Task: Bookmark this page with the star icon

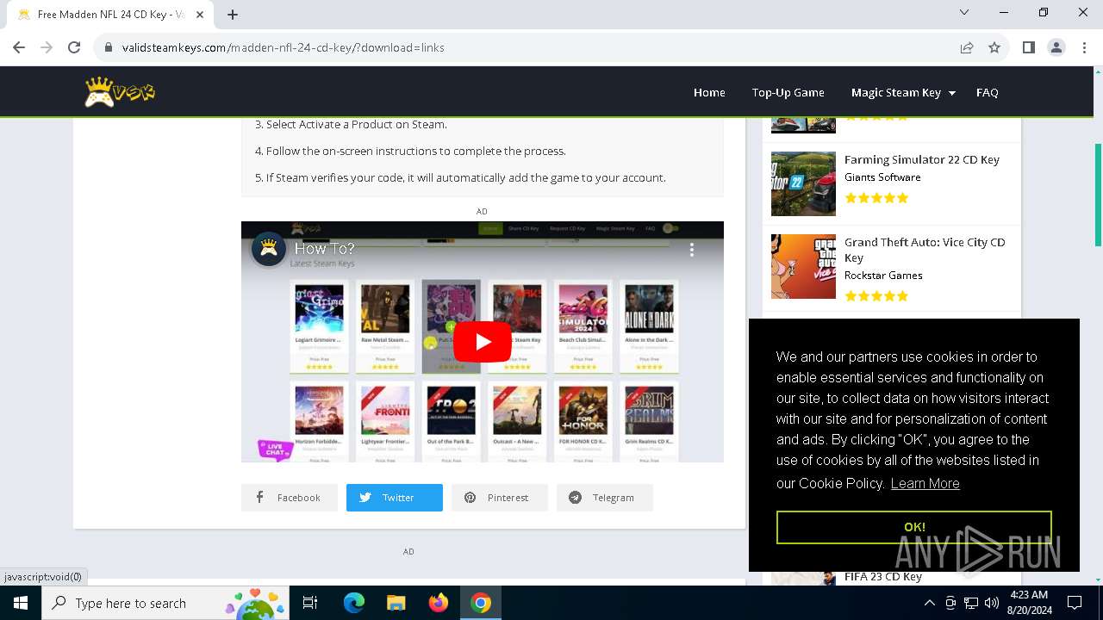Action: [994, 47]
